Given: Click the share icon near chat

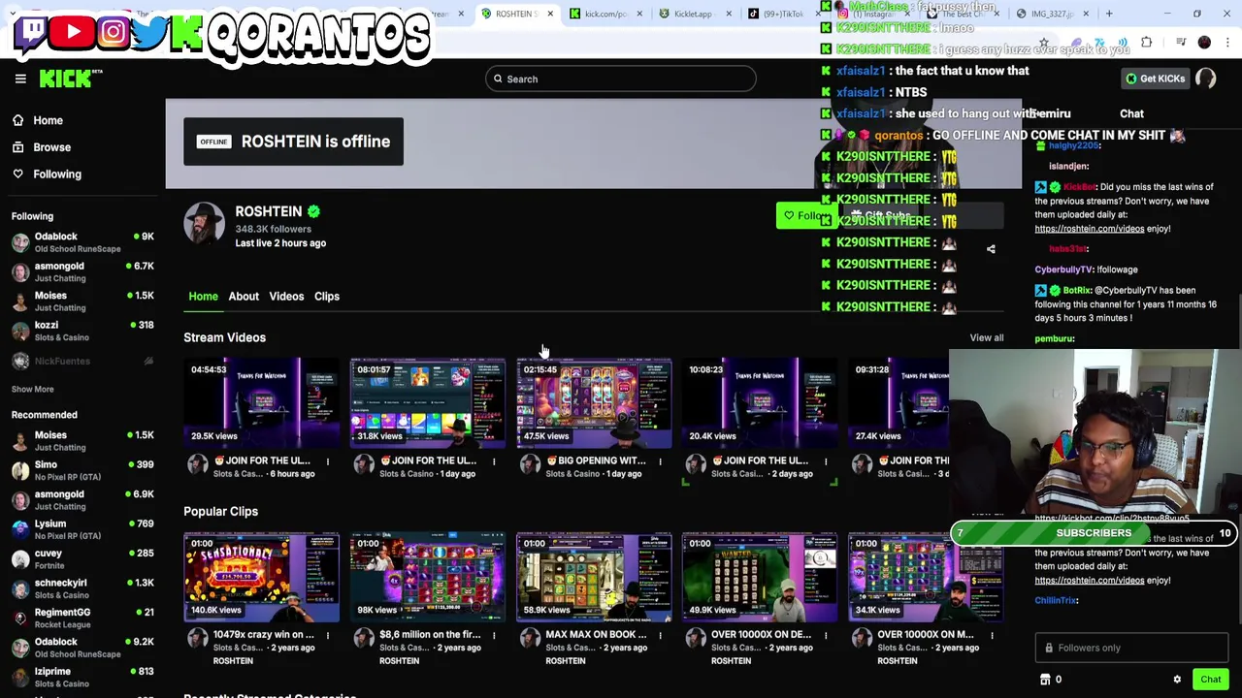Looking at the screenshot, I should click(991, 249).
